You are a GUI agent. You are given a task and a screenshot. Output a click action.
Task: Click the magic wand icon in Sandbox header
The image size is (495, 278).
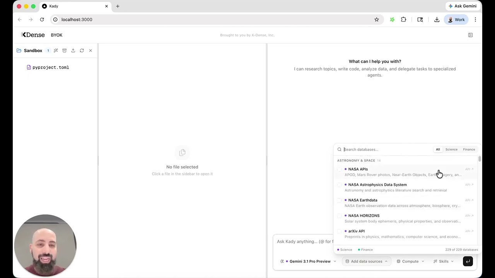pos(56,51)
